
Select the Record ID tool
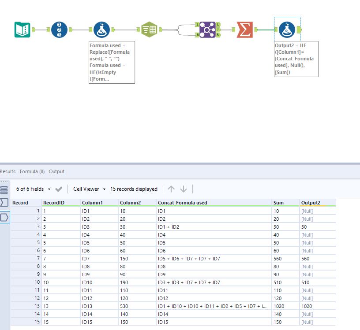[x=59, y=30]
